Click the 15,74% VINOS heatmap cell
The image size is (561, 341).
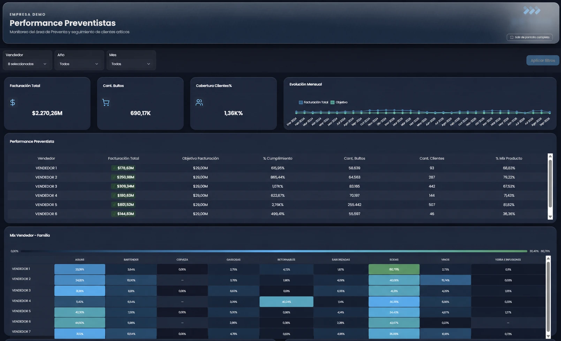(x=445, y=280)
